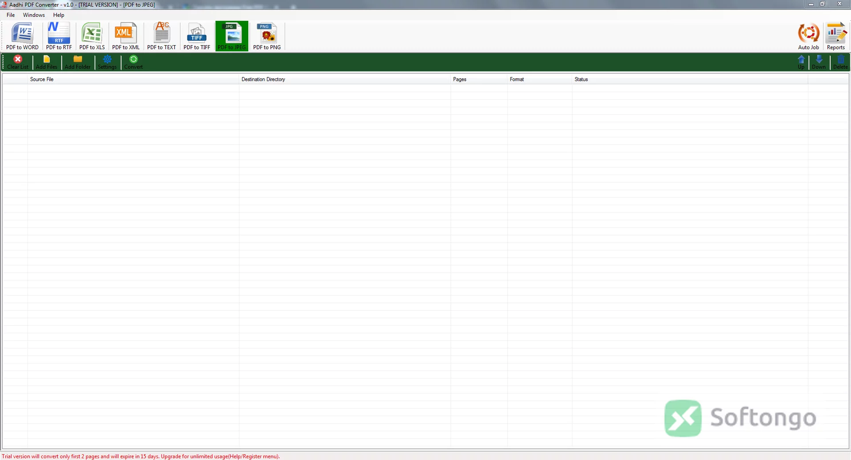Image resolution: width=851 pixels, height=460 pixels.
Task: Open the Auto Job feature
Action: [808, 36]
